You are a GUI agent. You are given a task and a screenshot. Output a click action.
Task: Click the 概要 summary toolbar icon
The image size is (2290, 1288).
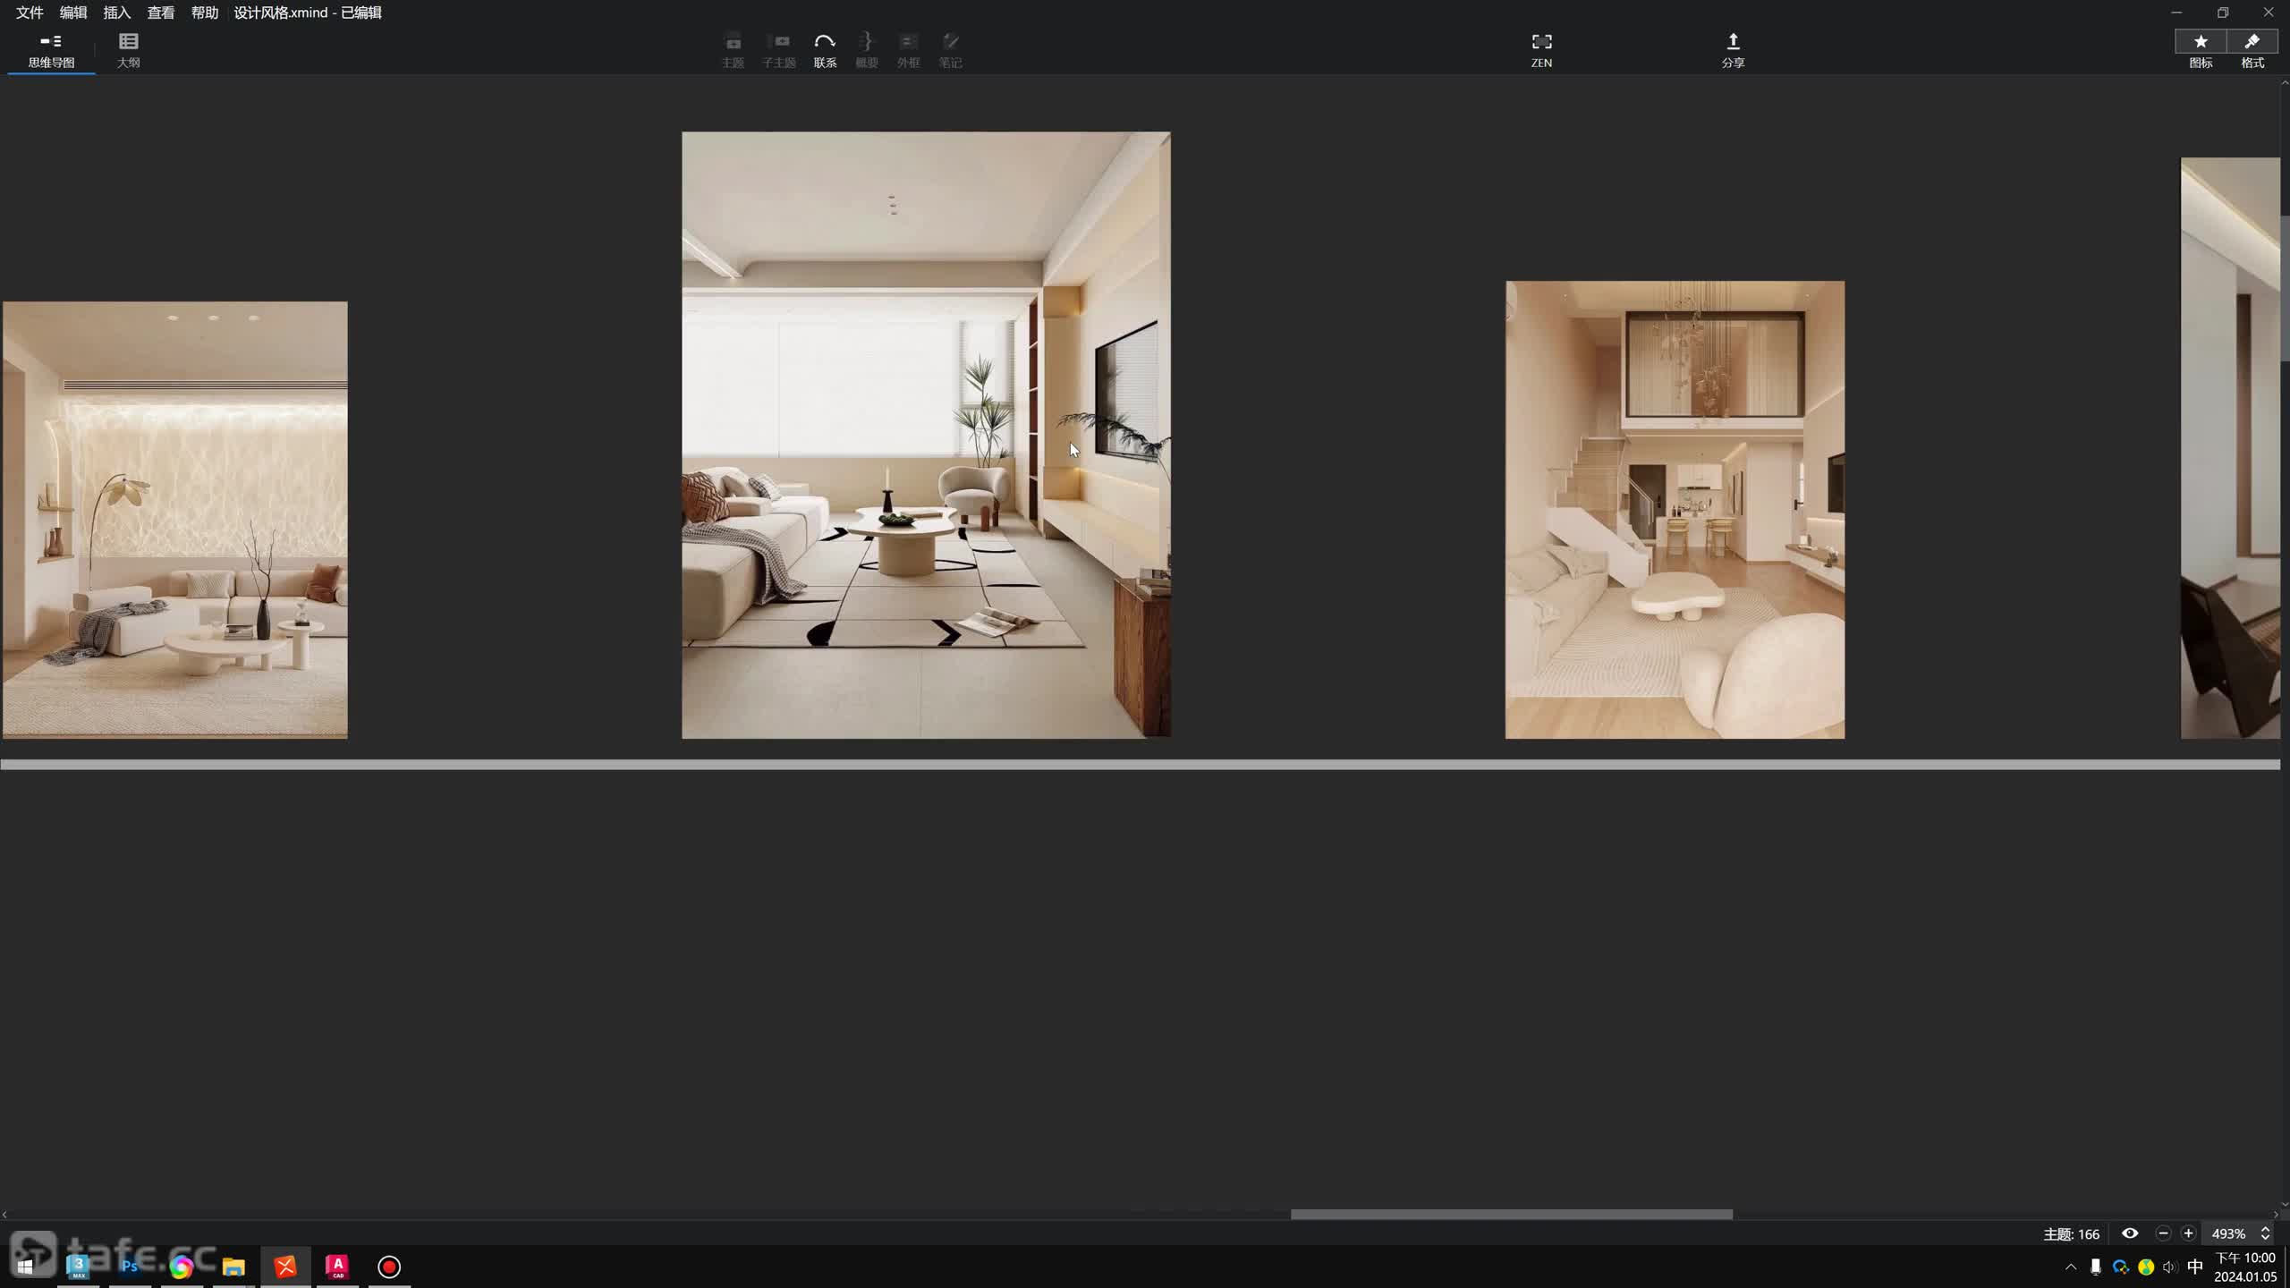(866, 51)
